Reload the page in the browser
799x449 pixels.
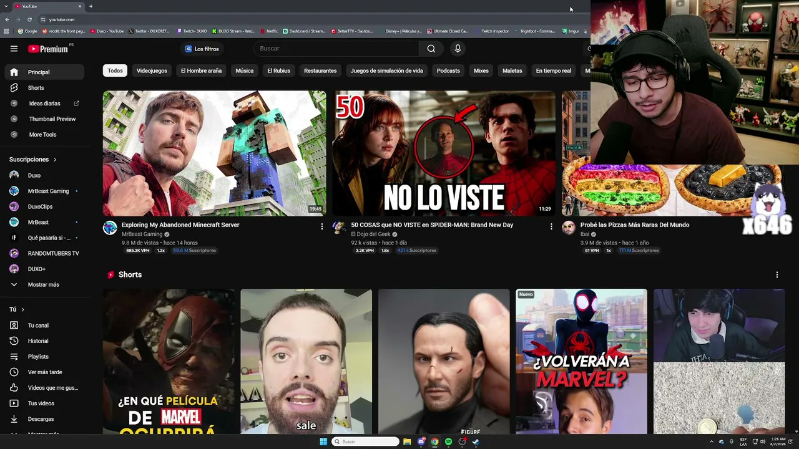[x=29, y=19]
